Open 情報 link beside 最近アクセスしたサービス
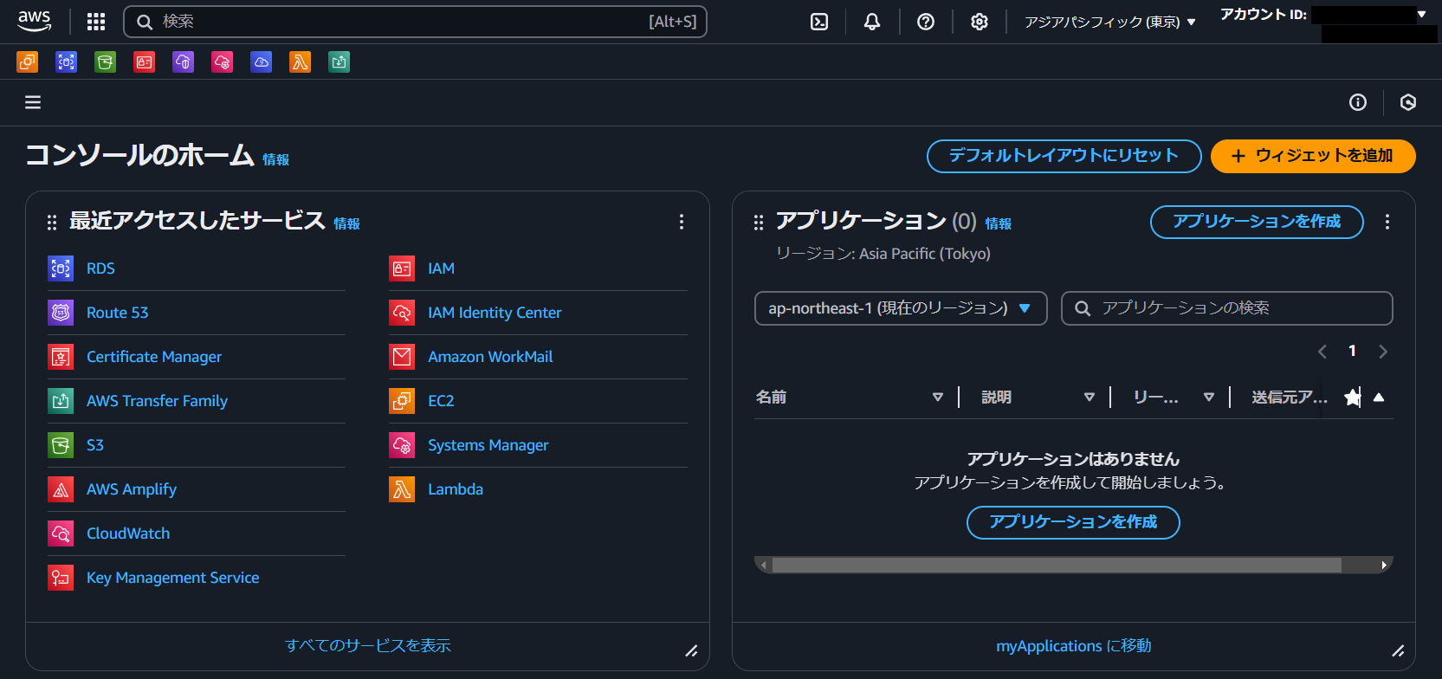The height and width of the screenshot is (679, 1442). 347,223
